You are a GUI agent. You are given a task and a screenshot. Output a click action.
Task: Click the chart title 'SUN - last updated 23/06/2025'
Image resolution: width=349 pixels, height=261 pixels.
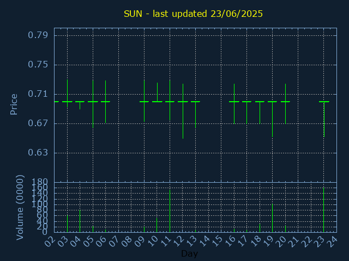coord(193,14)
